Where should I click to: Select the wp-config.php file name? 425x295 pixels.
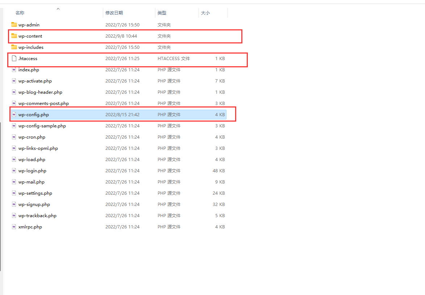pyautogui.click(x=34, y=115)
